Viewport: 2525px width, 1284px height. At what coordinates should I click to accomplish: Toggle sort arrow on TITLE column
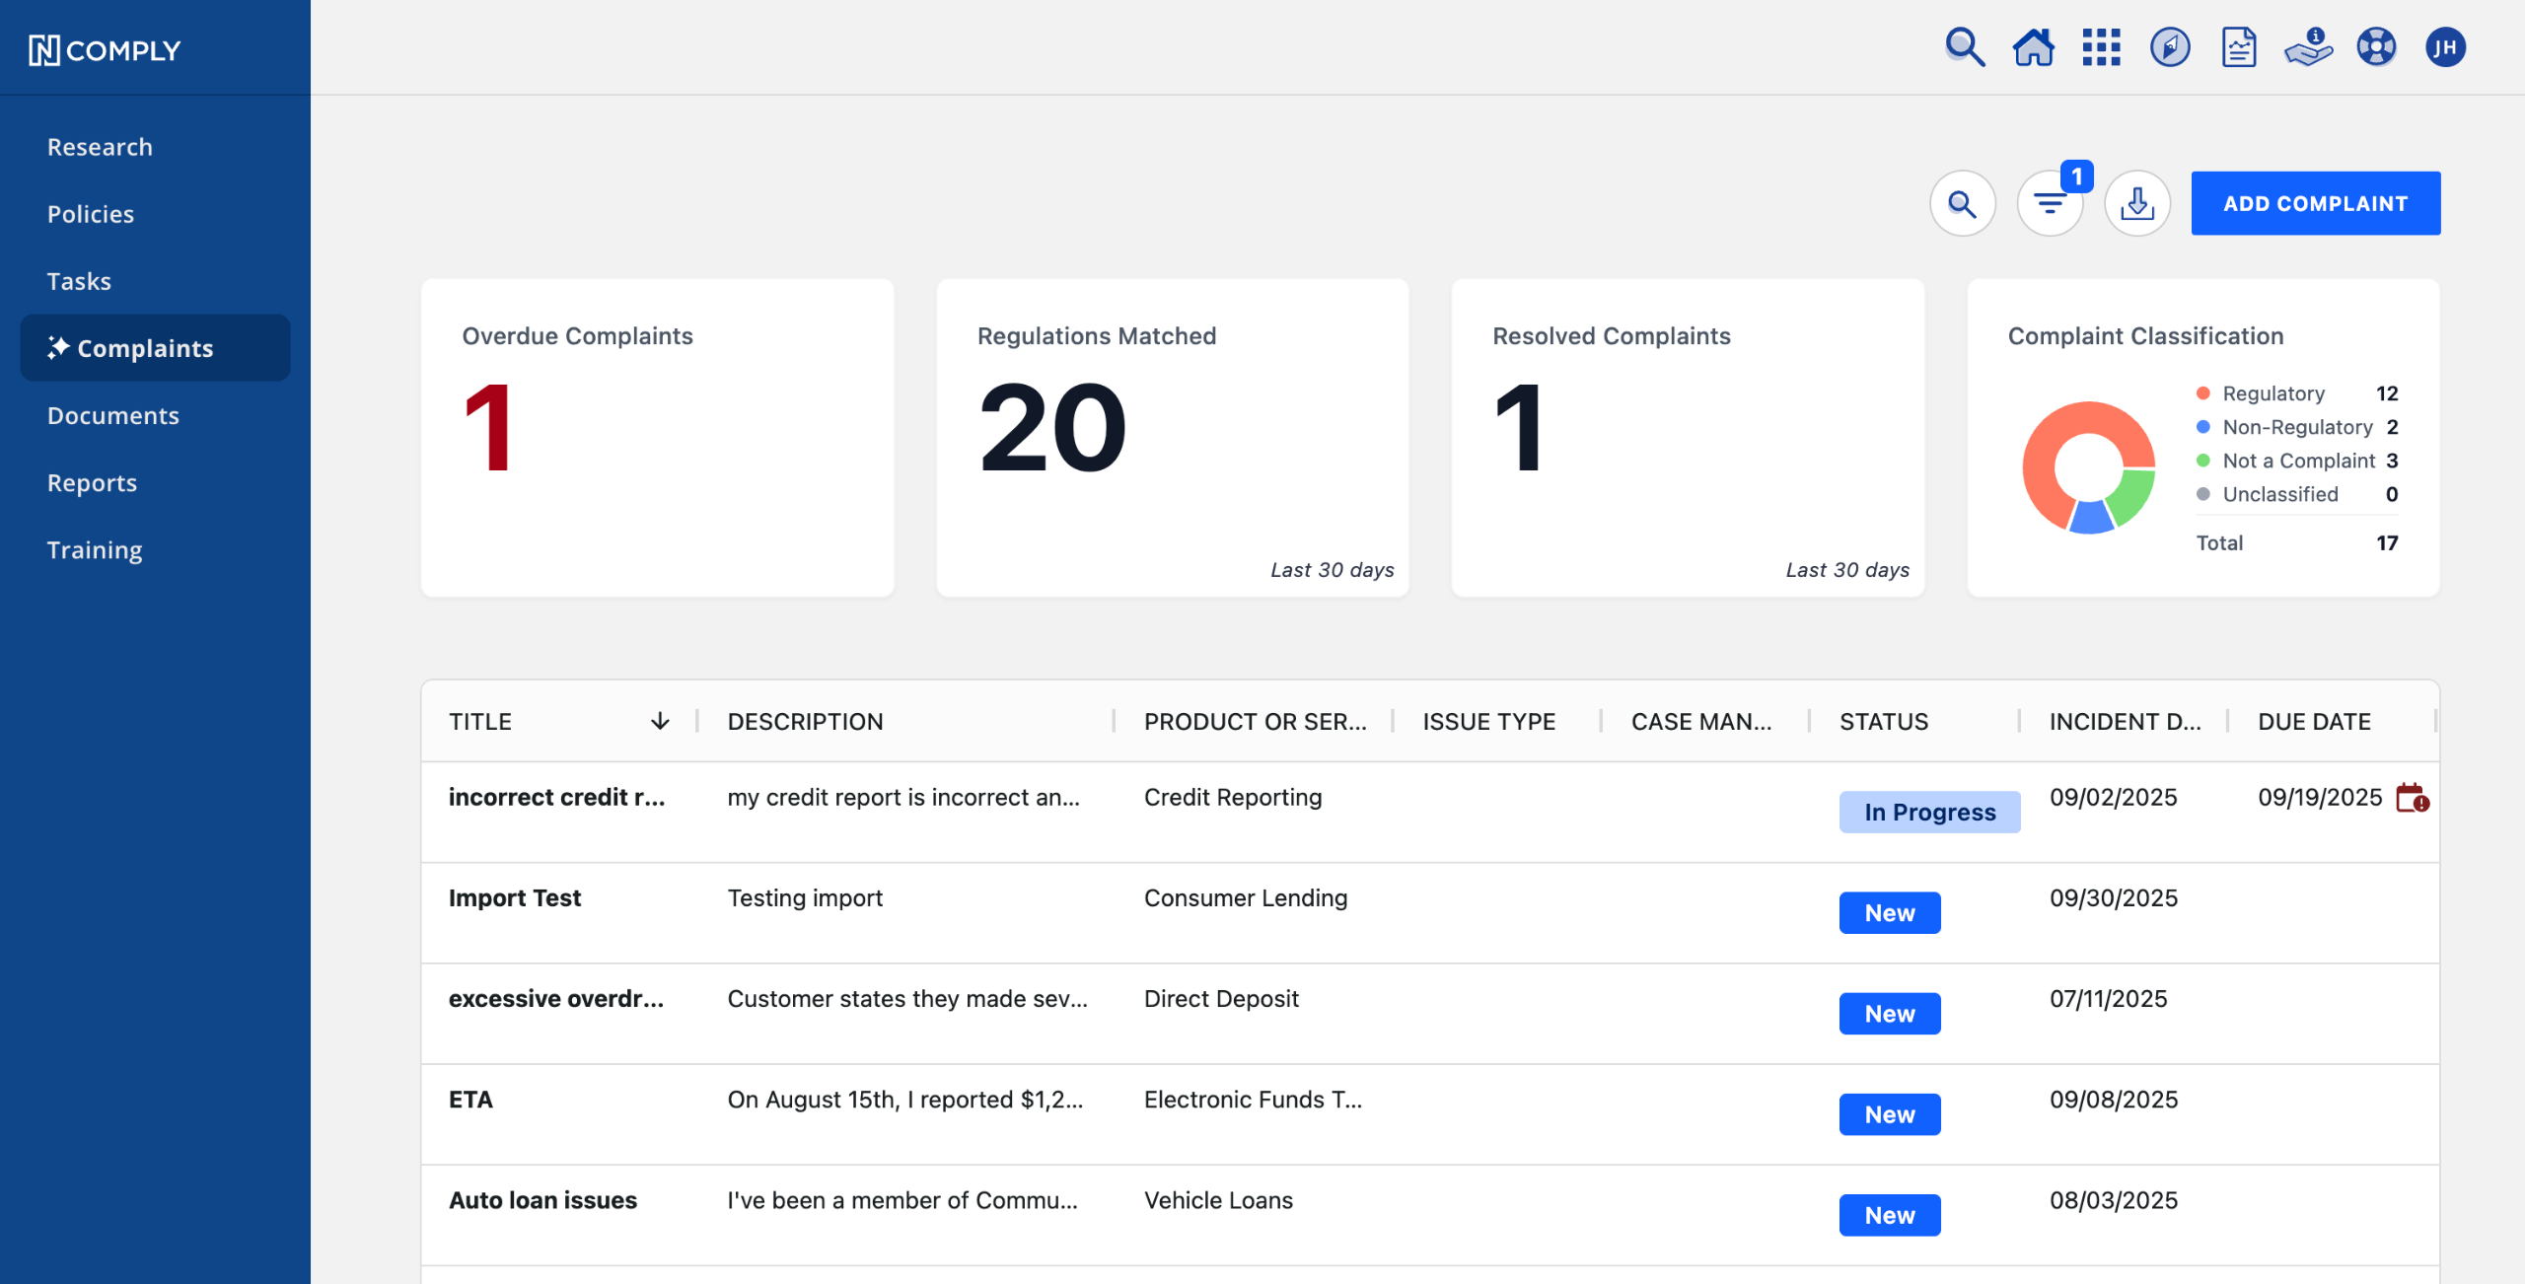pos(660,722)
